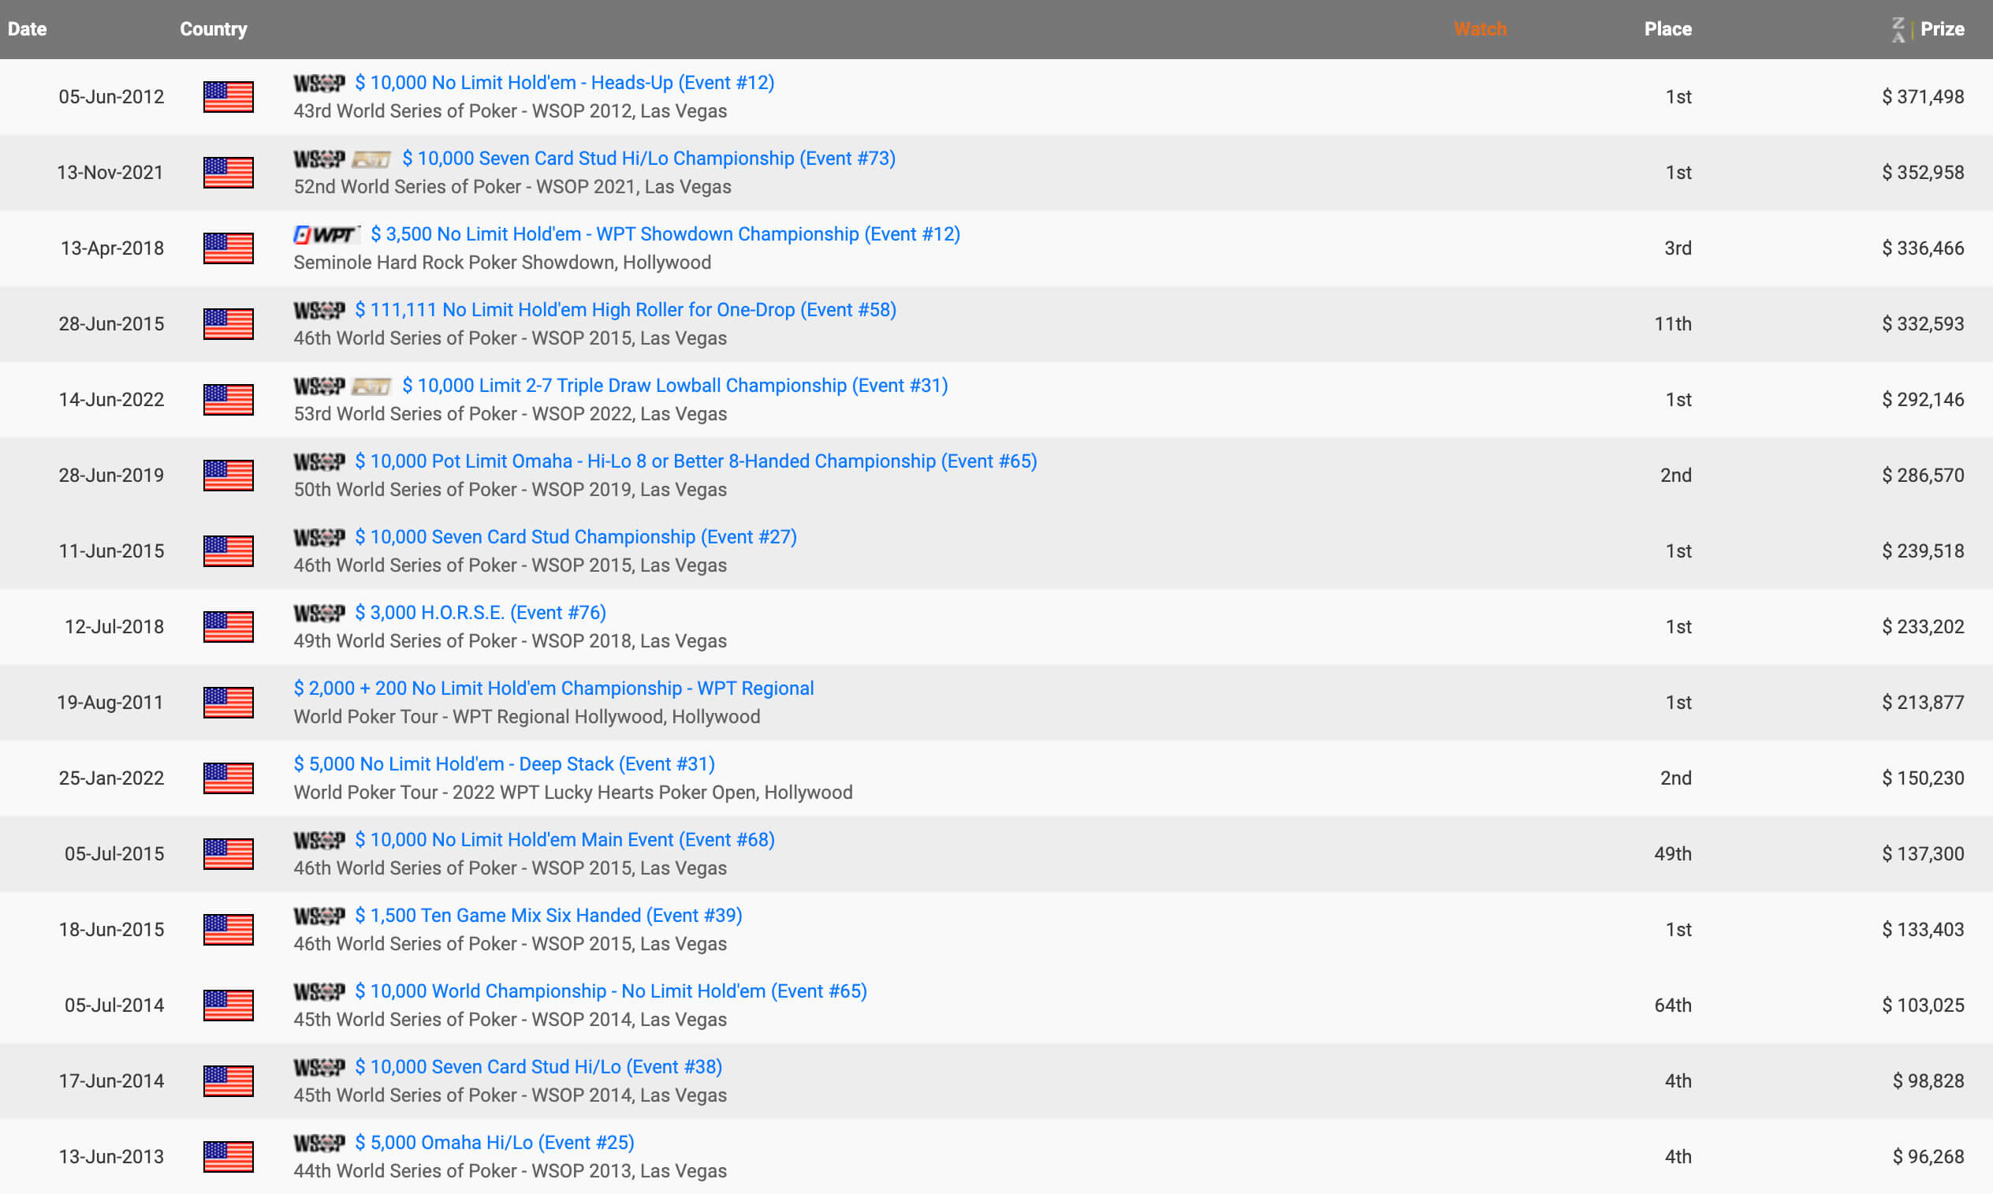
Task: Sort by the Date column header
Action: click(28, 29)
